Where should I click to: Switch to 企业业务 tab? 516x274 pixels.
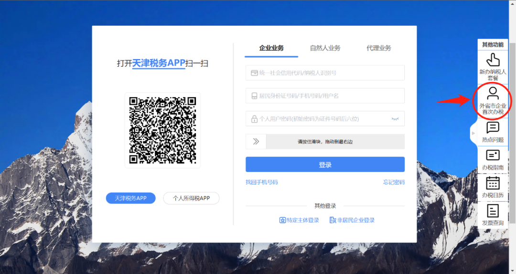tap(271, 48)
